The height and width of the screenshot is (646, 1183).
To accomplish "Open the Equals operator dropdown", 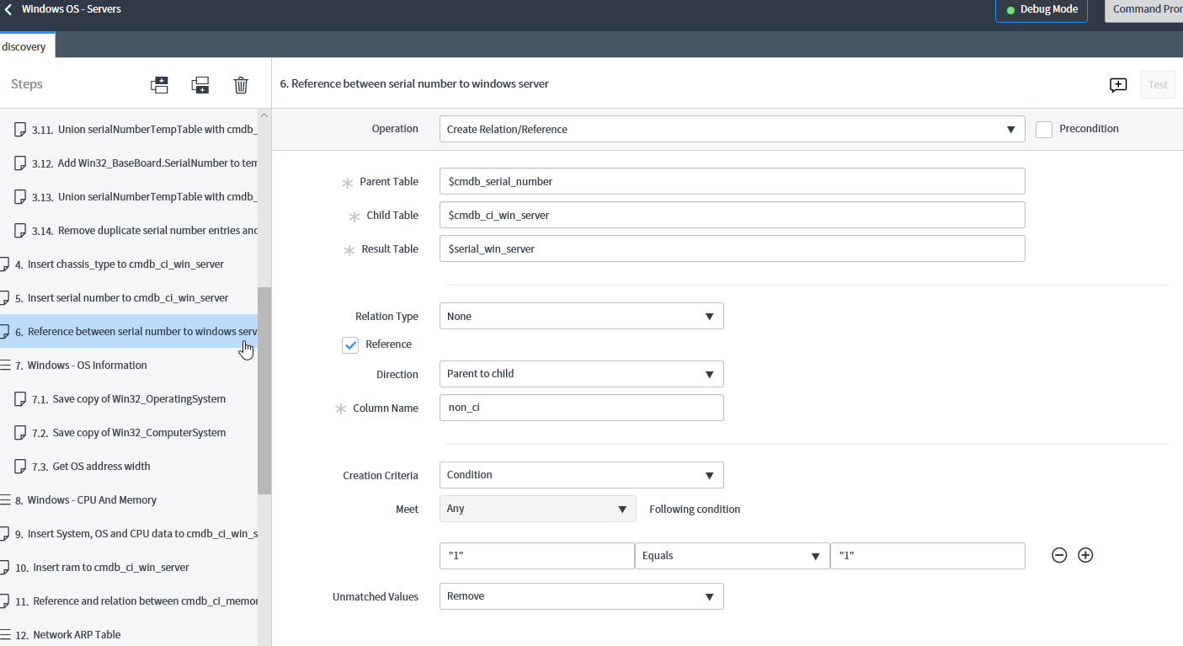I will [x=732, y=556].
